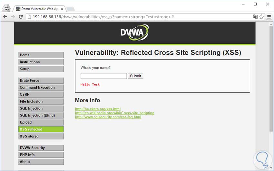Open the CSRF vulnerability page
The height and width of the screenshot is (171, 274).
(41, 94)
